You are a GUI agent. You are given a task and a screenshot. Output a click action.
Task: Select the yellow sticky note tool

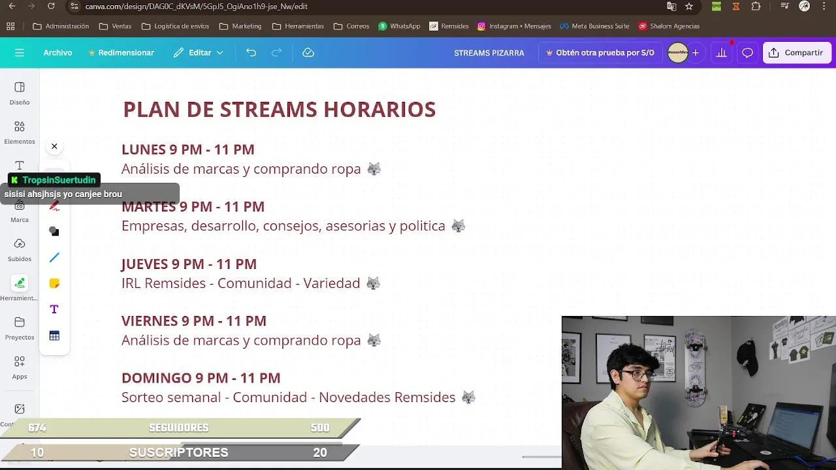pyautogui.click(x=54, y=283)
